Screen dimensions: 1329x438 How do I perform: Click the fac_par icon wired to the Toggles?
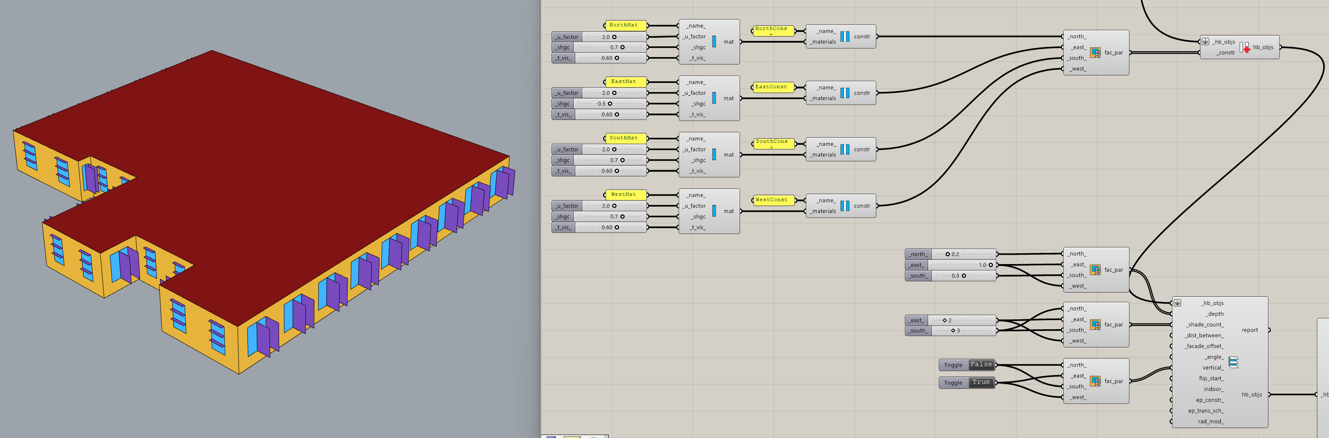tap(1095, 381)
